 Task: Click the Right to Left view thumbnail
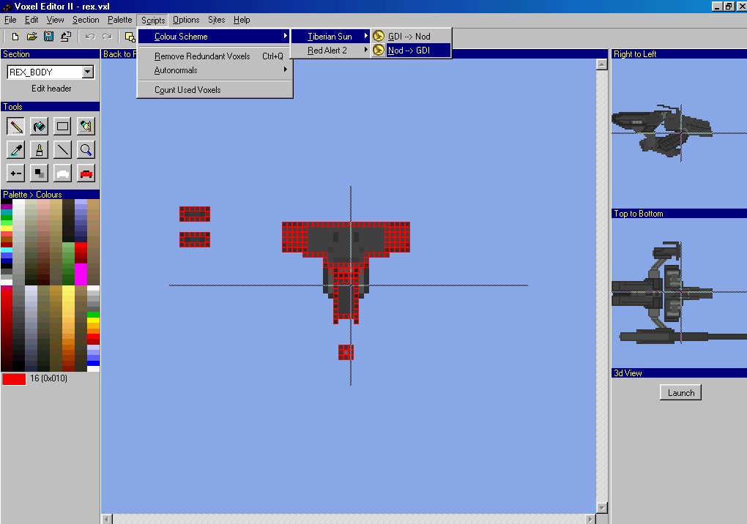pos(679,133)
